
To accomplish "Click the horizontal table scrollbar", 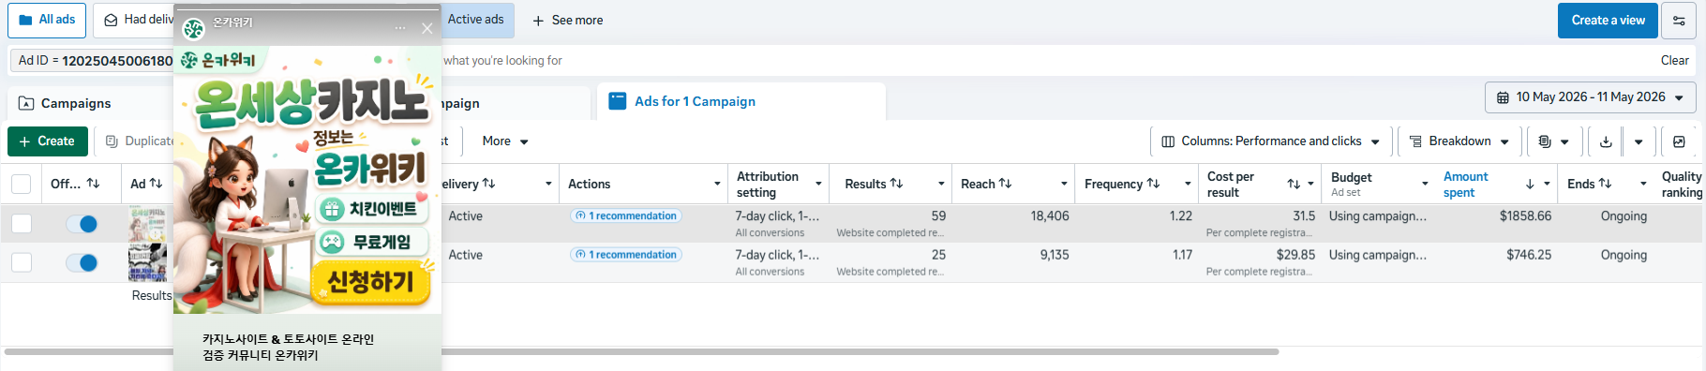I will [x=642, y=352].
